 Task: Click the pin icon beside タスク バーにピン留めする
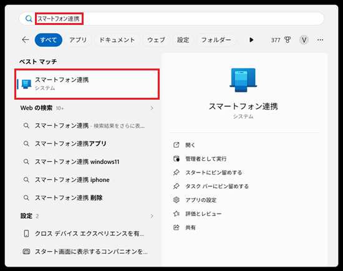pyautogui.click(x=176, y=186)
